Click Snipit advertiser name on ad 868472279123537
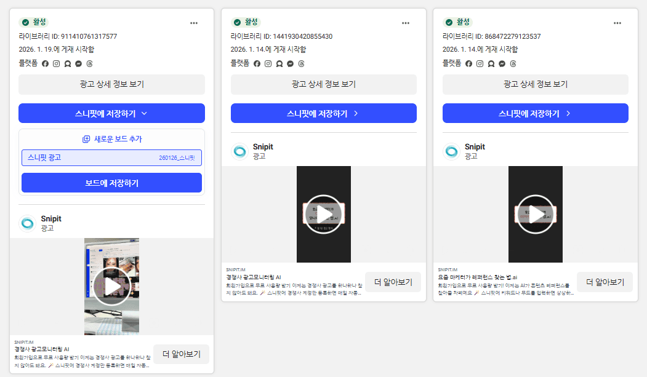The width and height of the screenshot is (647, 377). (475, 147)
